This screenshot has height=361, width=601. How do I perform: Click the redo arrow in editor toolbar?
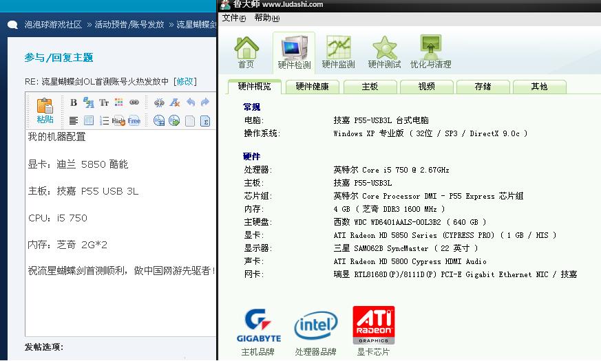pos(204,102)
